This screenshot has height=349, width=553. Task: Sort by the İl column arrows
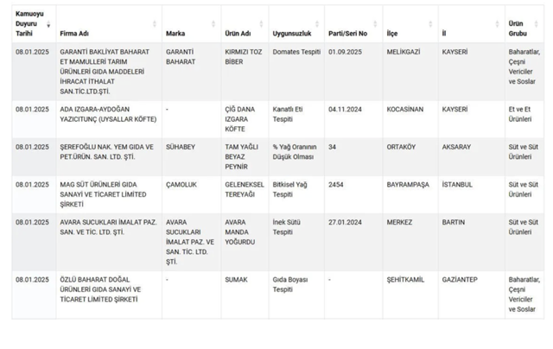pyautogui.click(x=498, y=24)
